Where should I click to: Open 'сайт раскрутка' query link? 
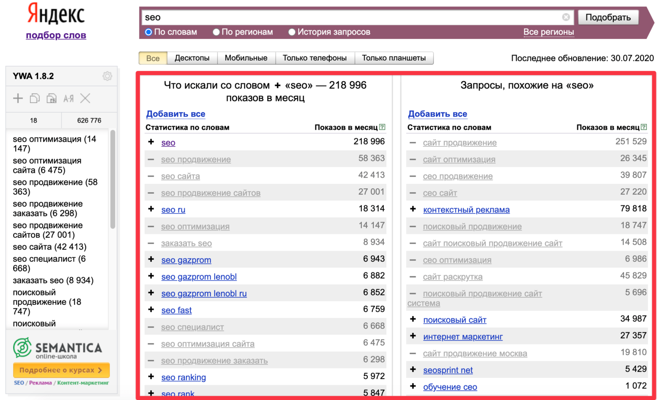pyautogui.click(x=453, y=277)
